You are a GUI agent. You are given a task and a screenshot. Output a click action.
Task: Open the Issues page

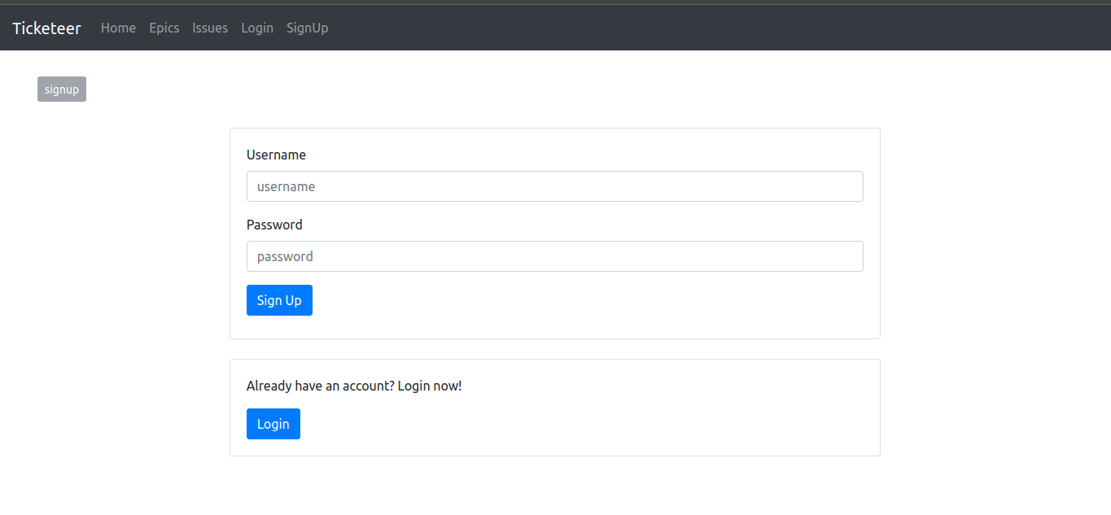[x=210, y=28]
